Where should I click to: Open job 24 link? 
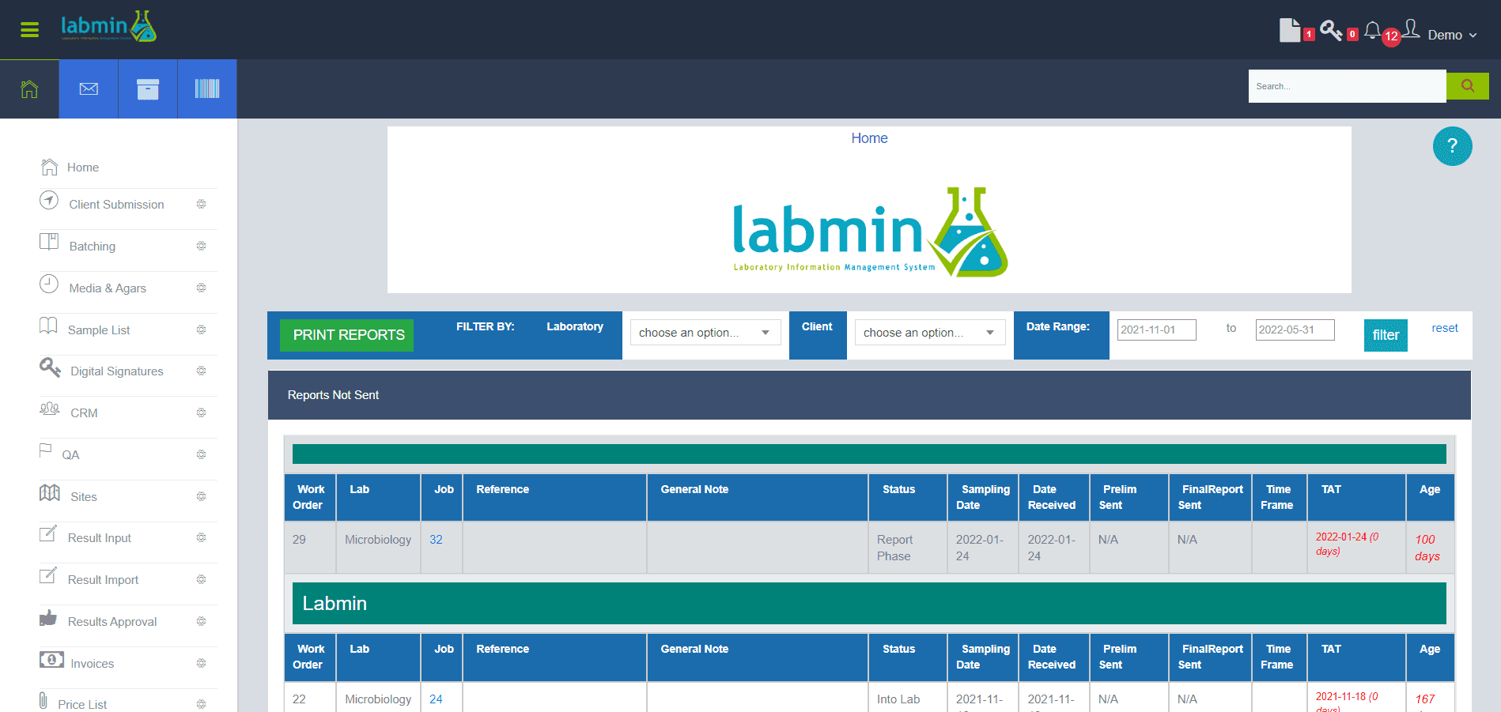(436, 699)
